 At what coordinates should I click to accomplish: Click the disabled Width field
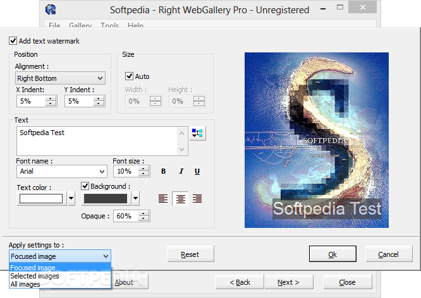(x=137, y=101)
